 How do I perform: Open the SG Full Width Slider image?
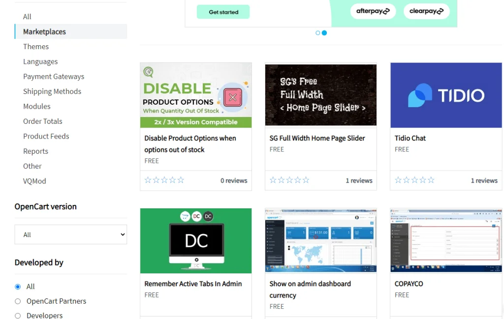pos(321,95)
